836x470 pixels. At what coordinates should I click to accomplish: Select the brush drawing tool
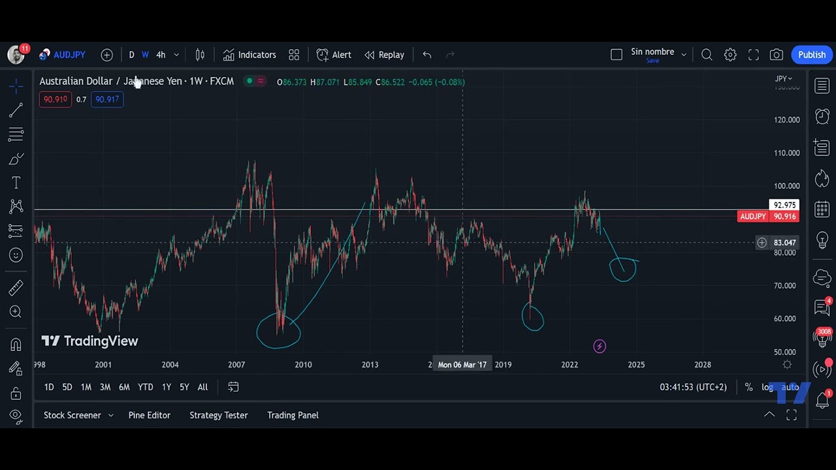click(16, 159)
